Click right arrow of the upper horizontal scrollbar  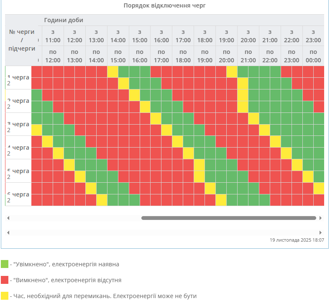(321, 218)
